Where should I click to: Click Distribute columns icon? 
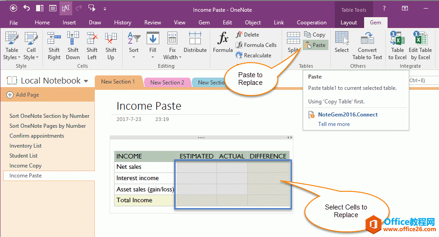pos(195,38)
